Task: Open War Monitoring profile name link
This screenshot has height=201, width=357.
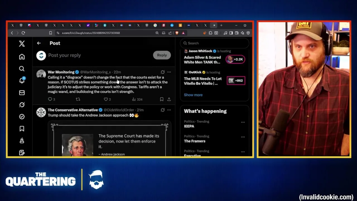Action: (61, 72)
